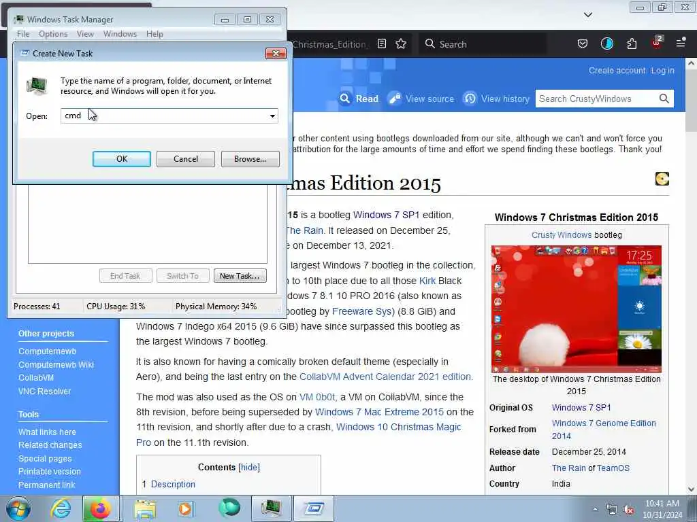Open the View history tab

click(496, 99)
